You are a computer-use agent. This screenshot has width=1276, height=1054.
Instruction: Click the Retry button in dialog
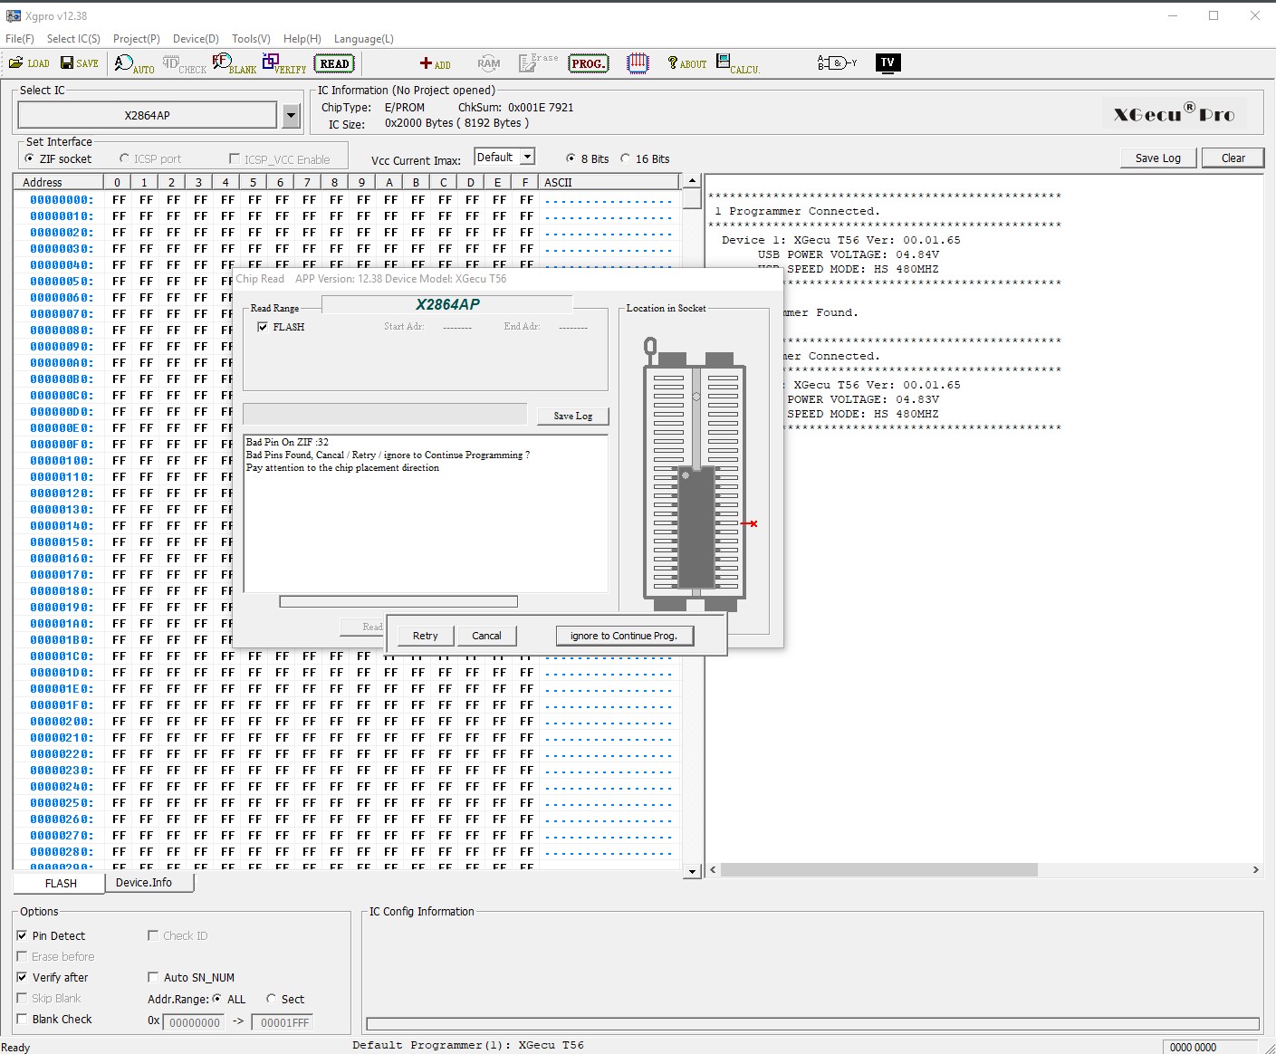(425, 636)
